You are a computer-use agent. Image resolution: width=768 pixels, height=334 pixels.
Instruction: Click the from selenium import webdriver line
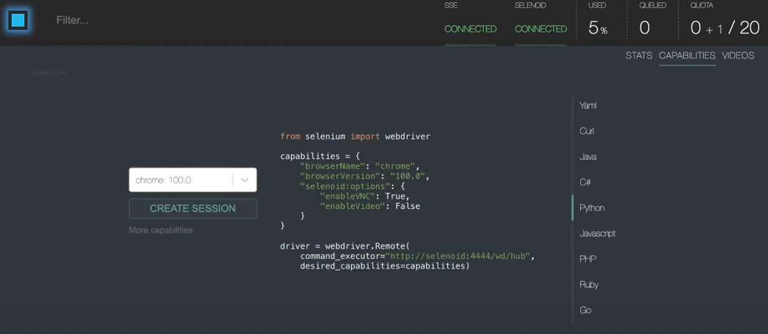click(x=355, y=136)
